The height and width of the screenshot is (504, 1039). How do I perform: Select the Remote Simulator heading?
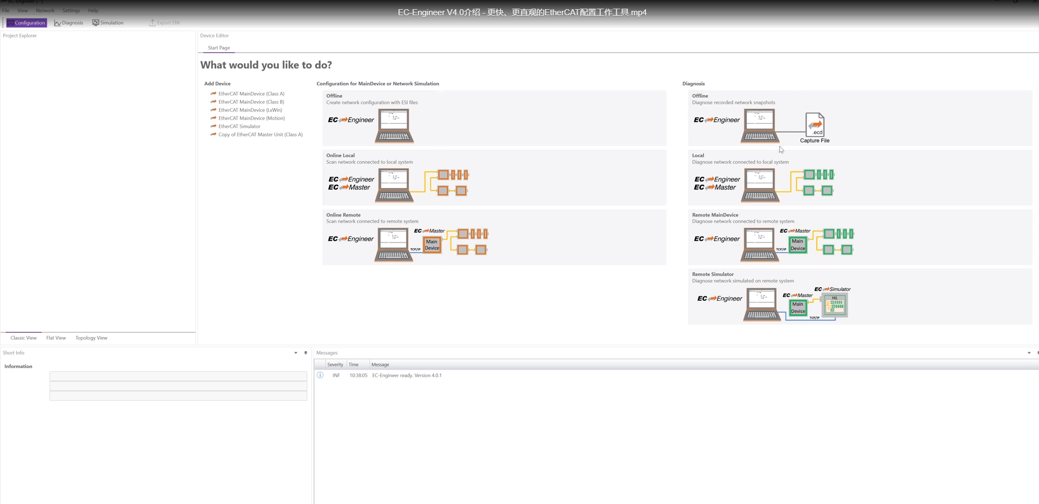coord(713,274)
